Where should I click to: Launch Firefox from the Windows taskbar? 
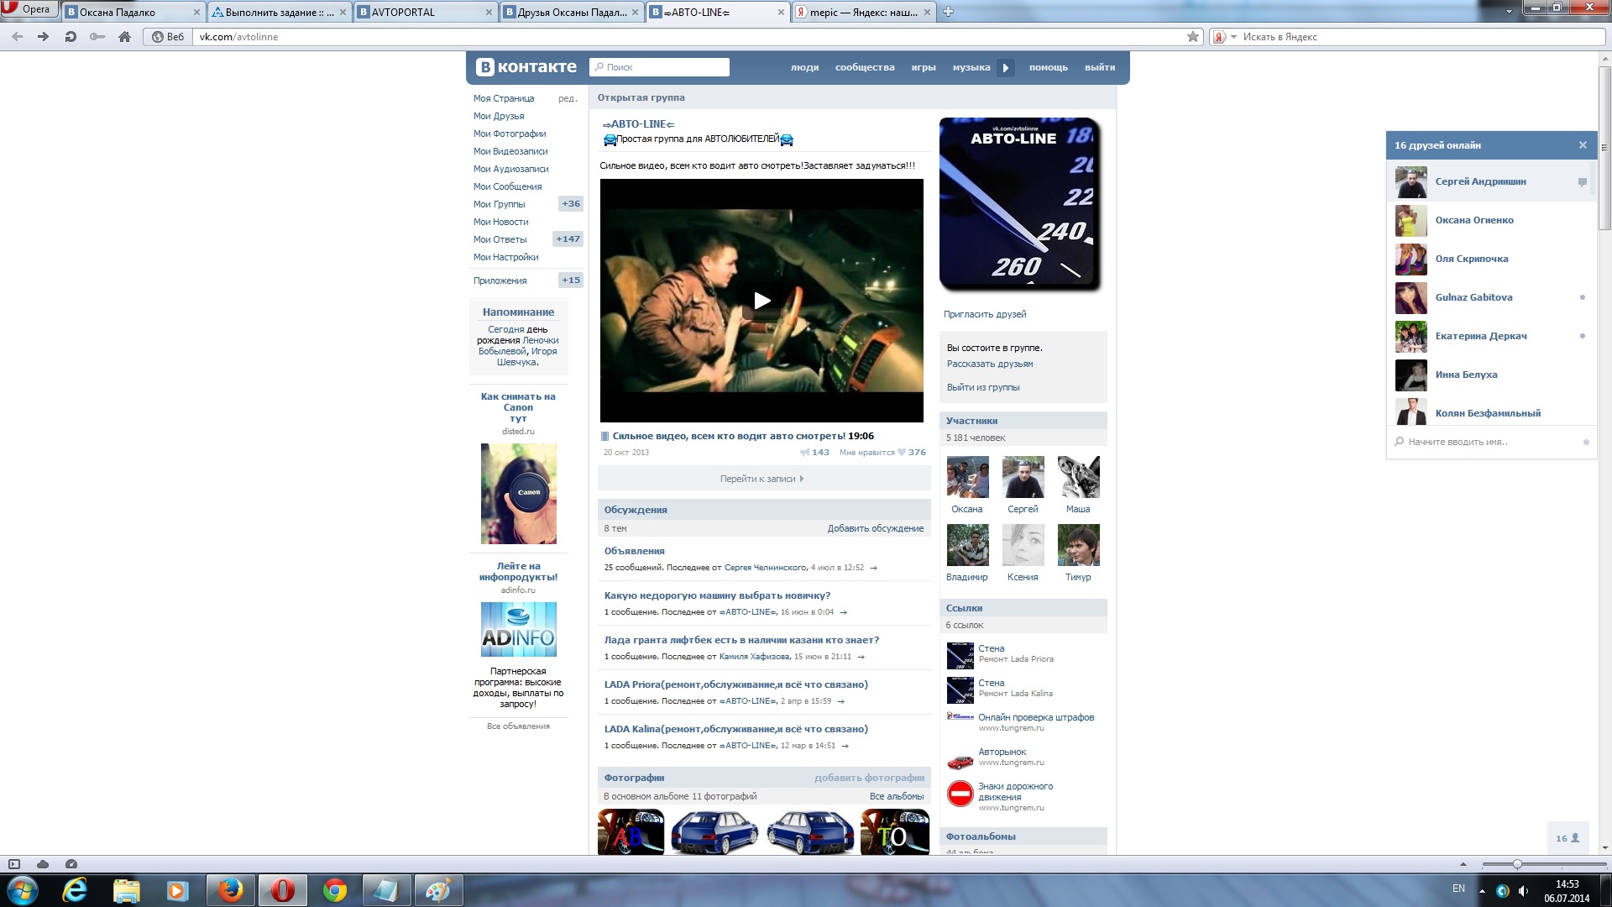pos(230,890)
